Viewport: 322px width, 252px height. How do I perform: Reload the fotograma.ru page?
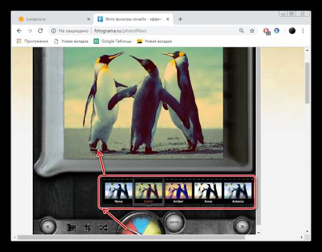tap(40, 30)
